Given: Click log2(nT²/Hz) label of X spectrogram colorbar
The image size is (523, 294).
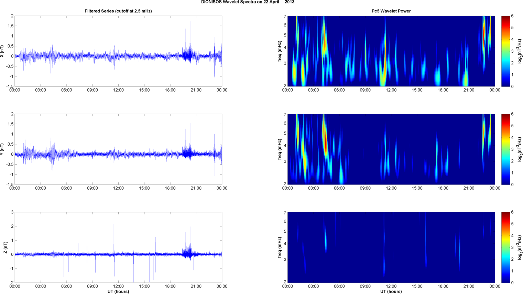Looking at the screenshot, I should [520, 51].
